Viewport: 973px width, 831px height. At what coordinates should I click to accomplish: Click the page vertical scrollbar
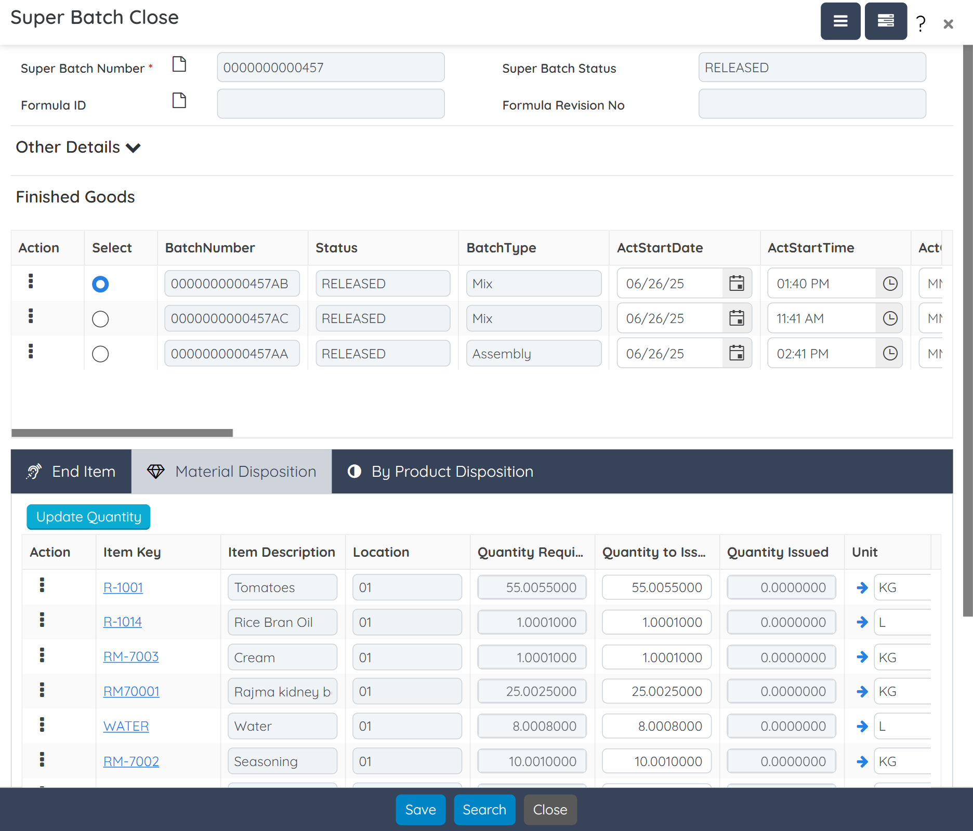[x=968, y=330]
